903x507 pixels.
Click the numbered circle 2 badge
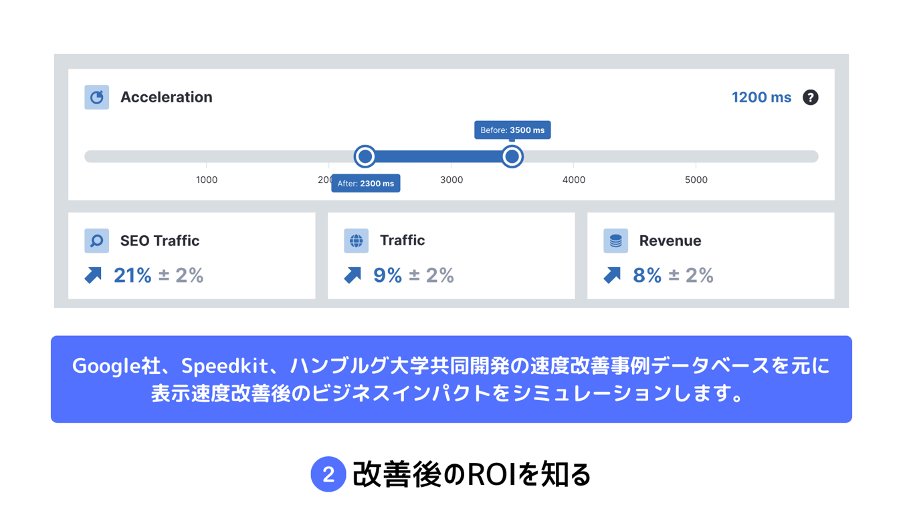pyautogui.click(x=328, y=475)
